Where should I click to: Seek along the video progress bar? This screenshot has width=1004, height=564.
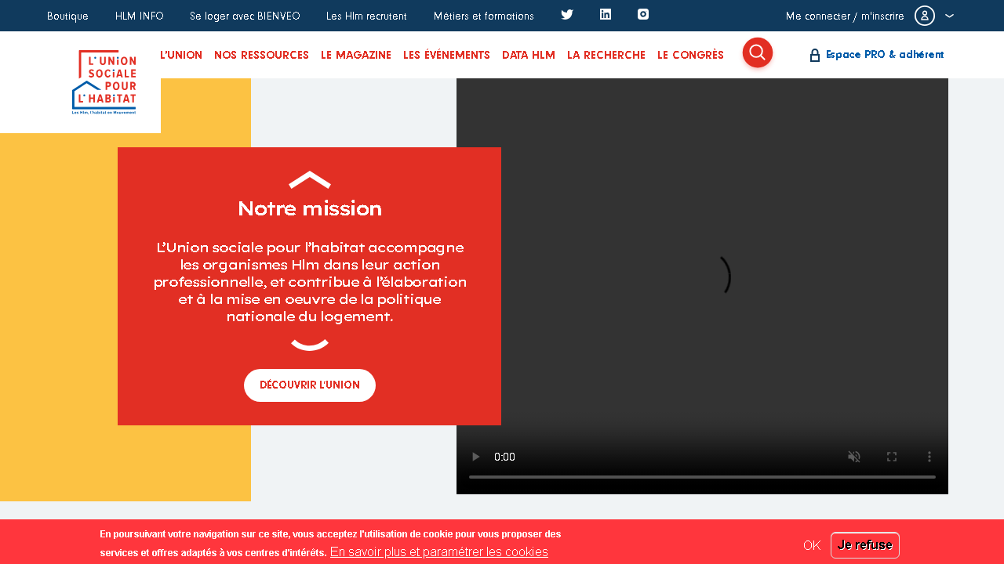[702, 476]
